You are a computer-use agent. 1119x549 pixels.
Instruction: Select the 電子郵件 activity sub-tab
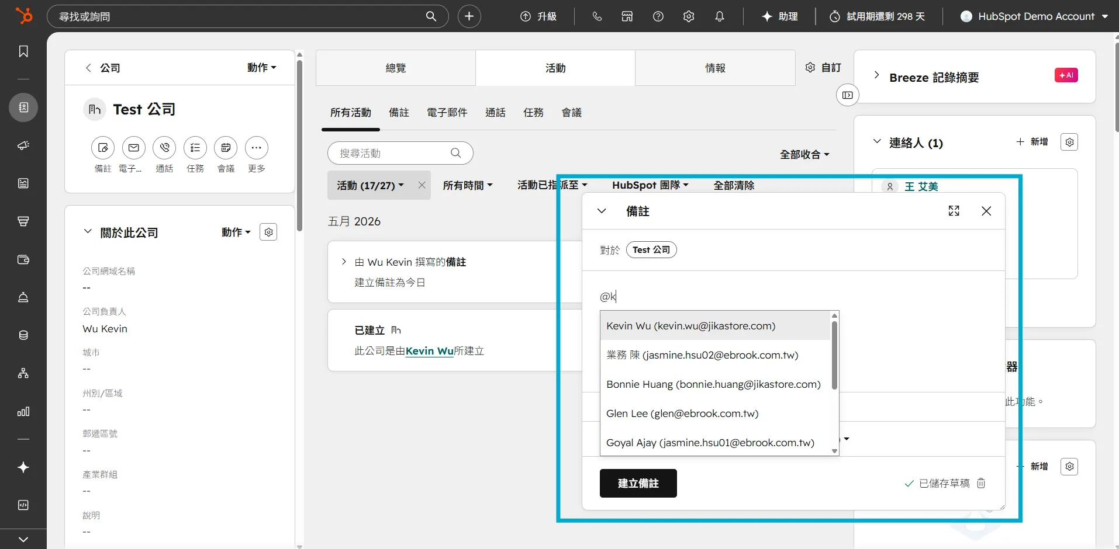coord(447,112)
